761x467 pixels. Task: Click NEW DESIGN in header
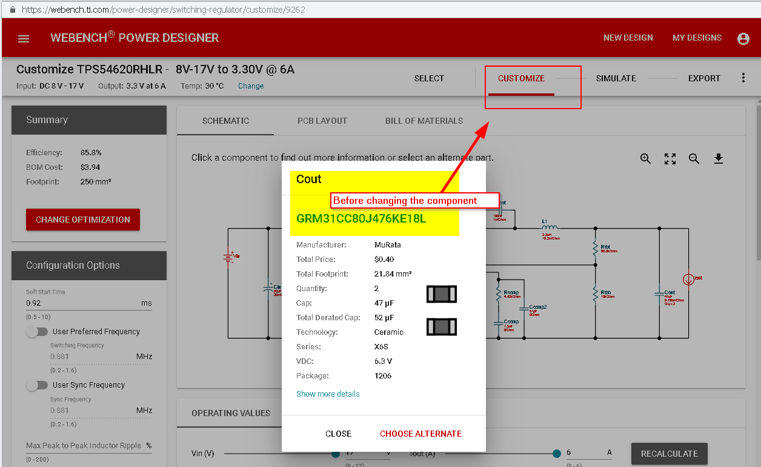click(x=628, y=38)
